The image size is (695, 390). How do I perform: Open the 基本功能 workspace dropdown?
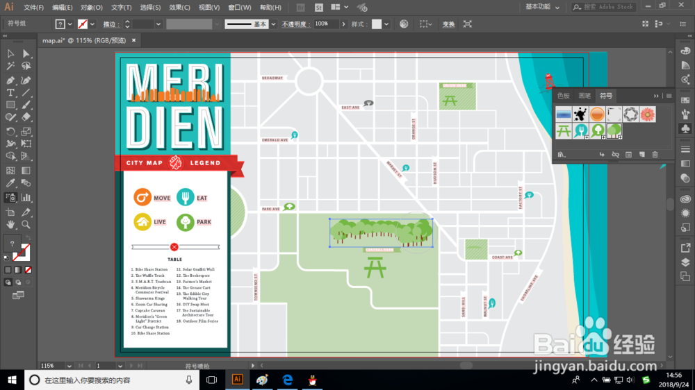tap(543, 7)
